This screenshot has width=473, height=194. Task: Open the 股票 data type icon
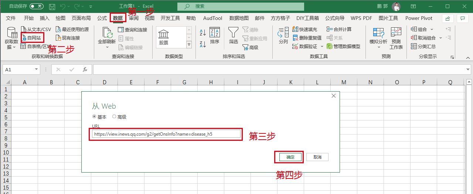(164, 34)
